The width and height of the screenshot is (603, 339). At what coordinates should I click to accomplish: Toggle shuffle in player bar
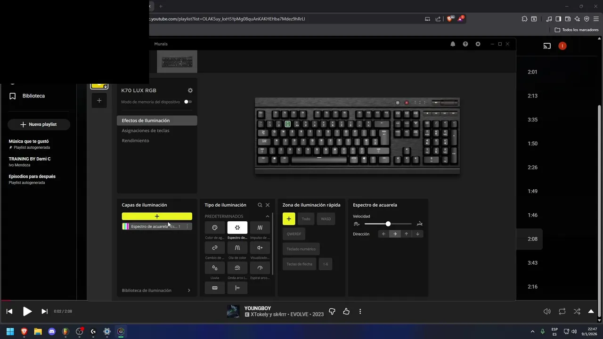point(577,311)
